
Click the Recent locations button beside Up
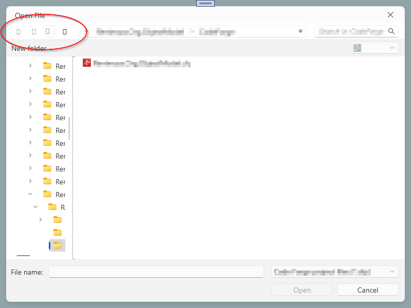(48, 31)
